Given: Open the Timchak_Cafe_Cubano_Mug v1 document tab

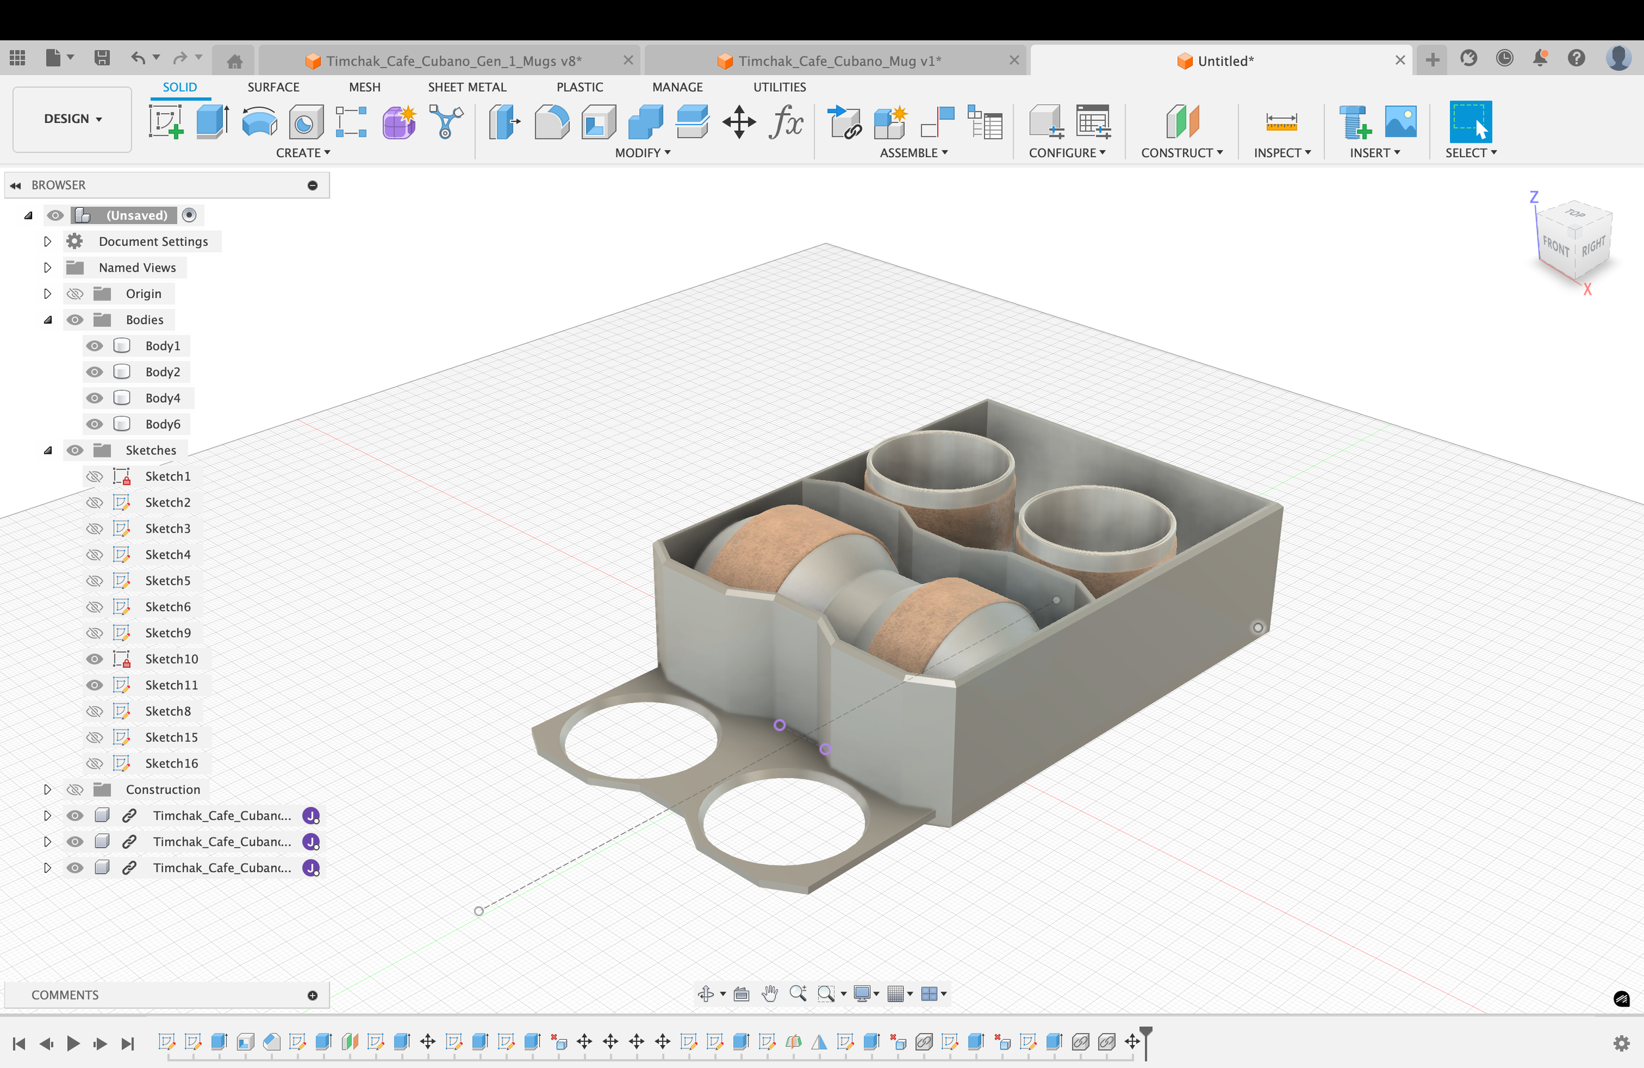Looking at the screenshot, I should click(838, 61).
